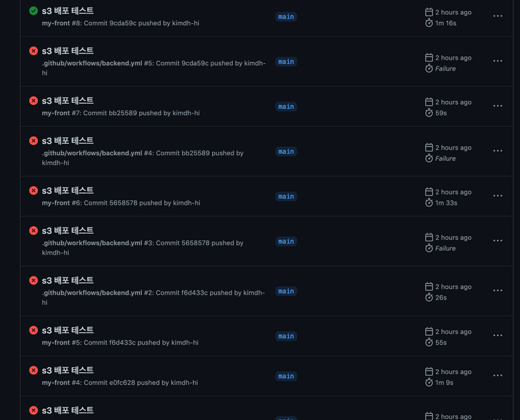
Task: Open the three-dot menu for backend.yml #5 run
Action: tap(498, 61)
